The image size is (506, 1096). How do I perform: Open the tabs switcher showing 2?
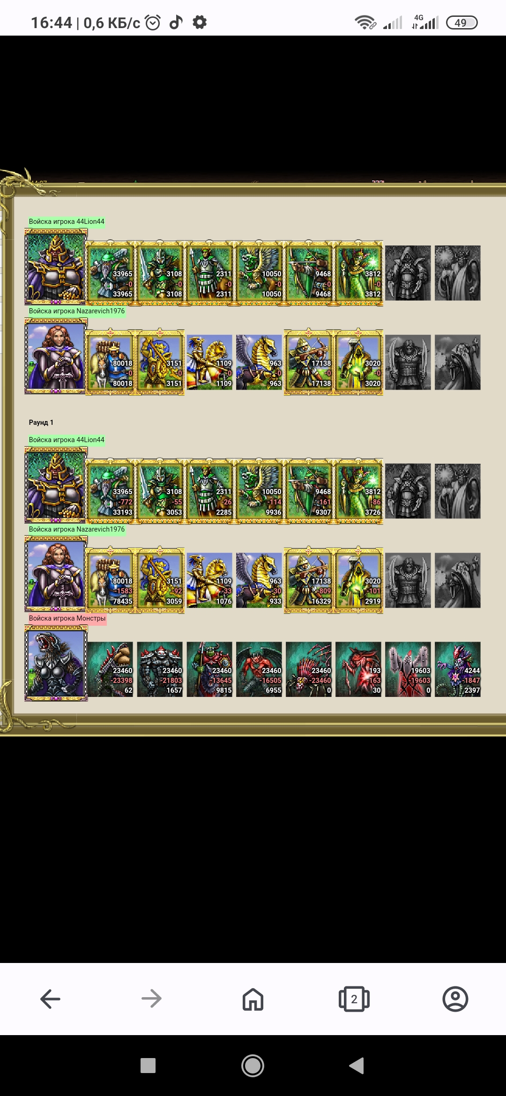354,999
